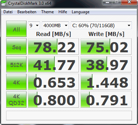Click the CrystalDiskMark title bar app icon
This screenshot has height=125, width=138.
(x=3, y=3)
